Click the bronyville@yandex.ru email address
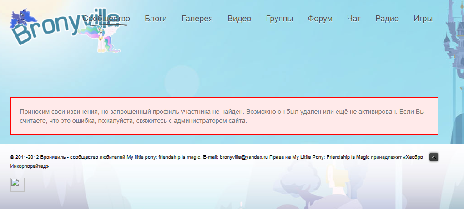The width and height of the screenshot is (464, 209). 243,157
